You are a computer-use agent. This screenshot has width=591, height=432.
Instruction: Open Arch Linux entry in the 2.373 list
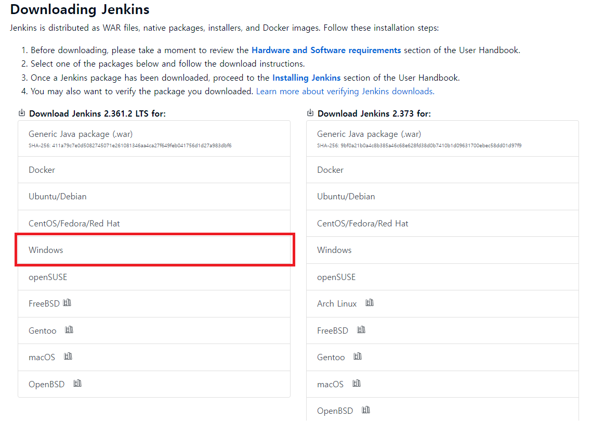(x=442, y=304)
